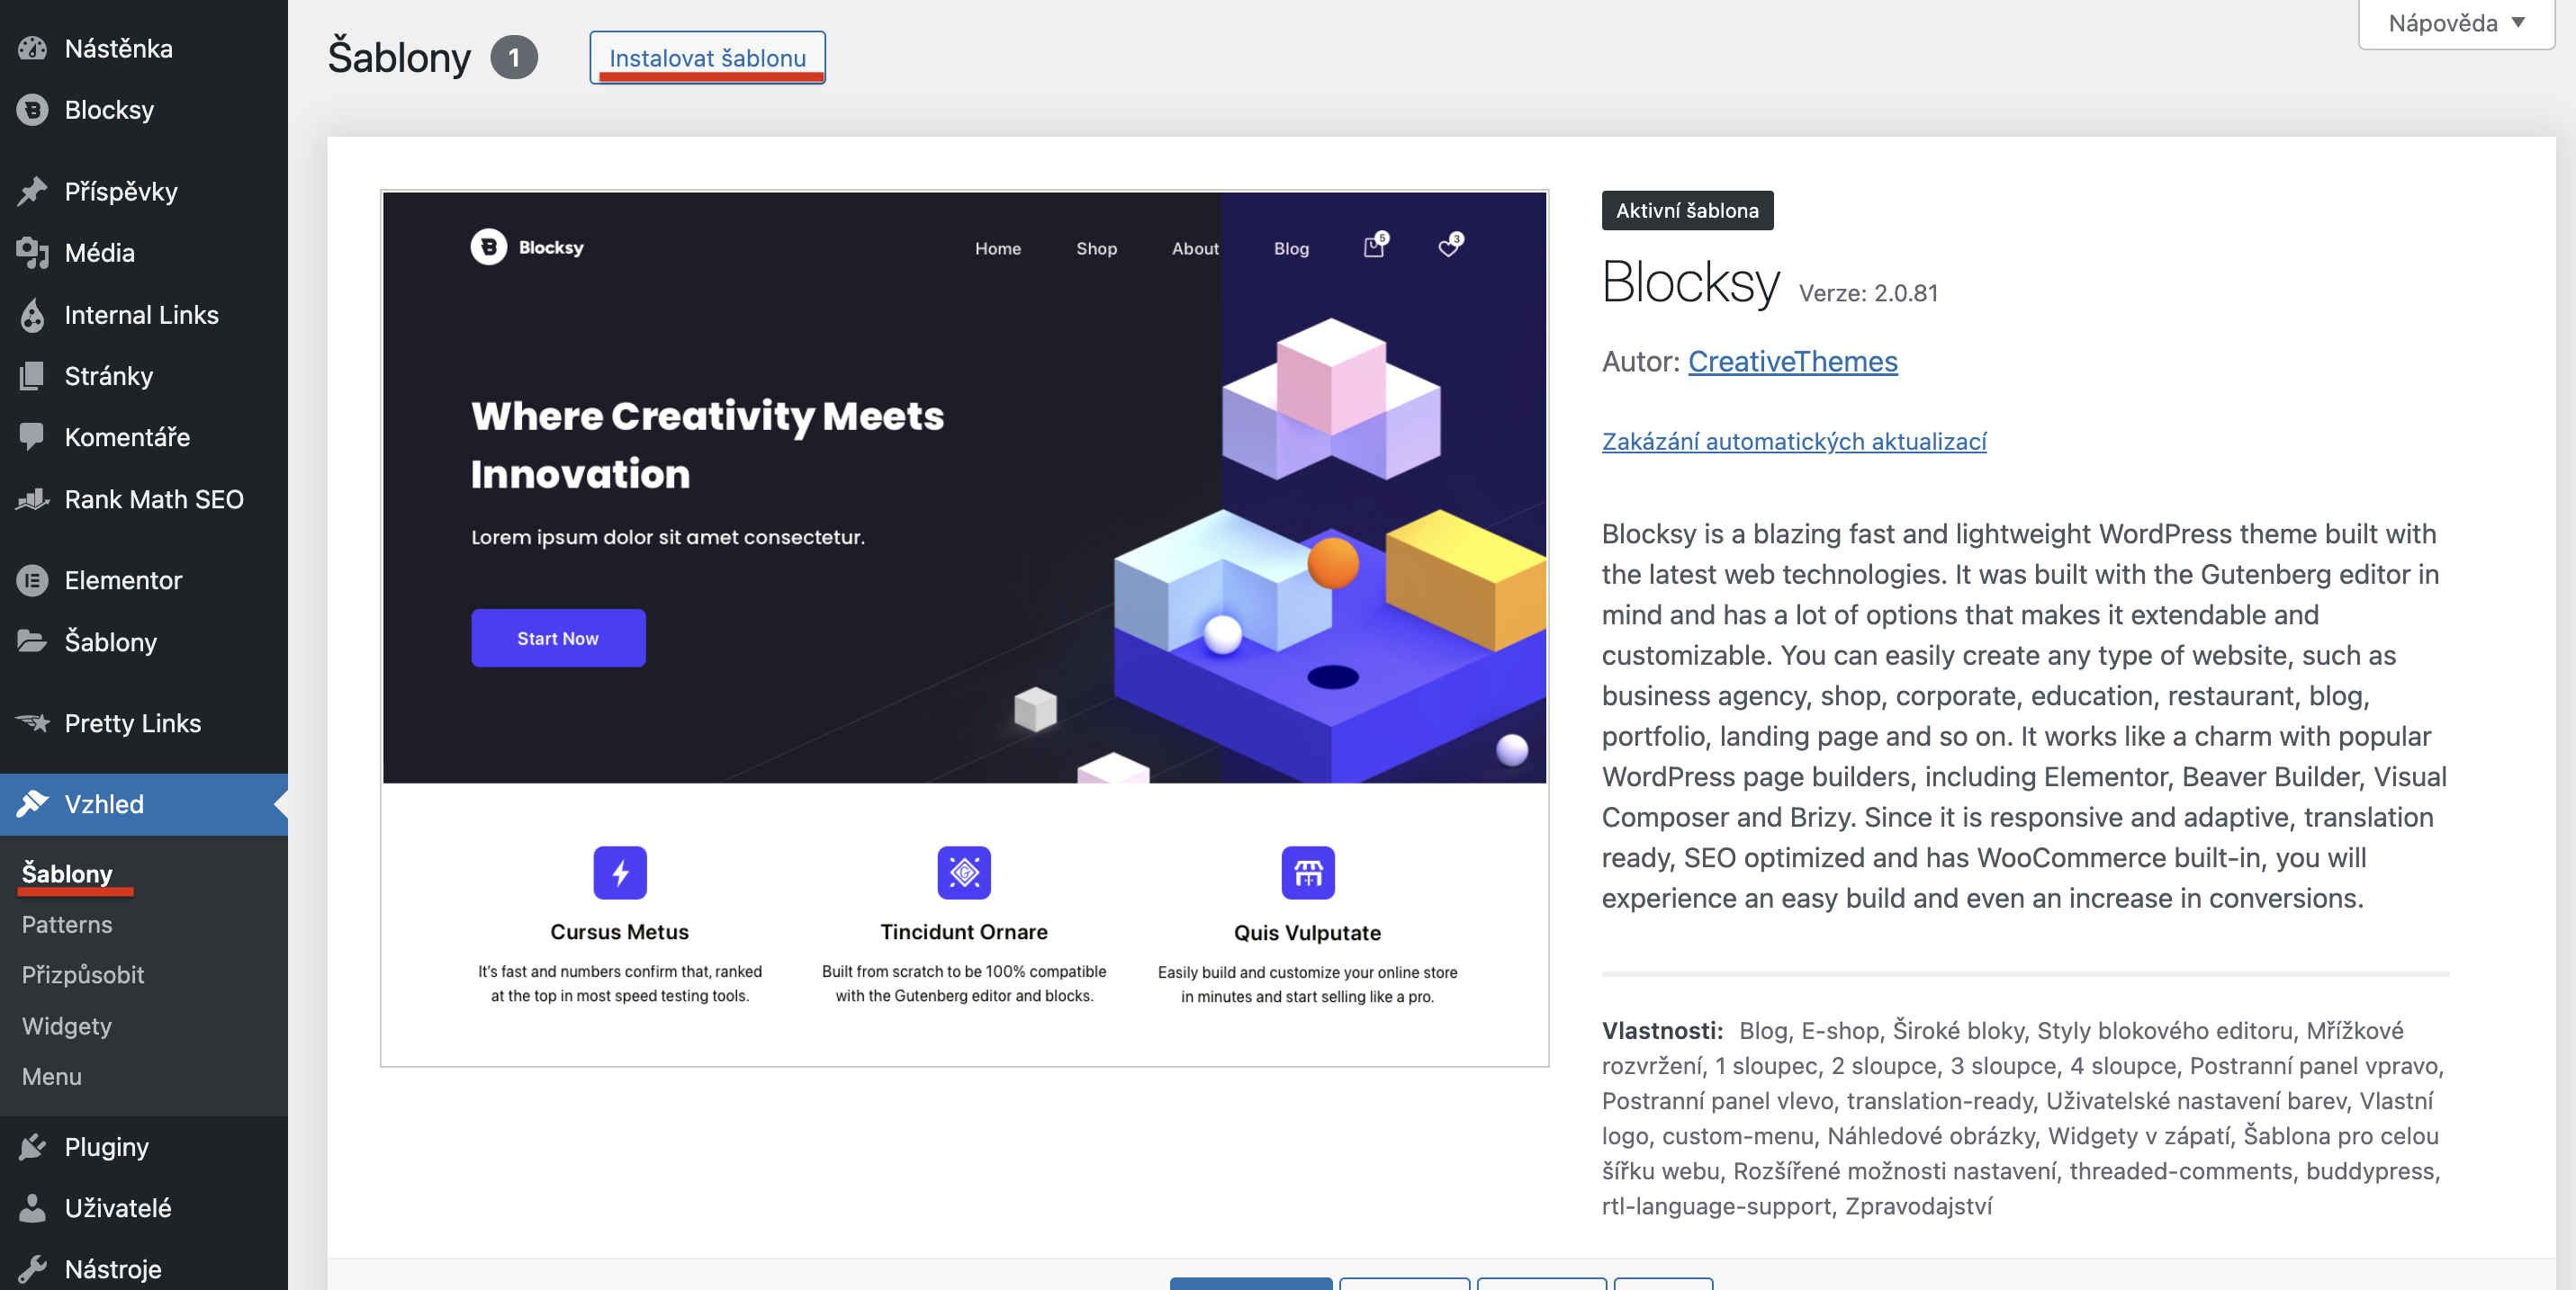2576x1290 pixels.
Task: Click the Elementor icon in sidebar
Action: (x=32, y=580)
